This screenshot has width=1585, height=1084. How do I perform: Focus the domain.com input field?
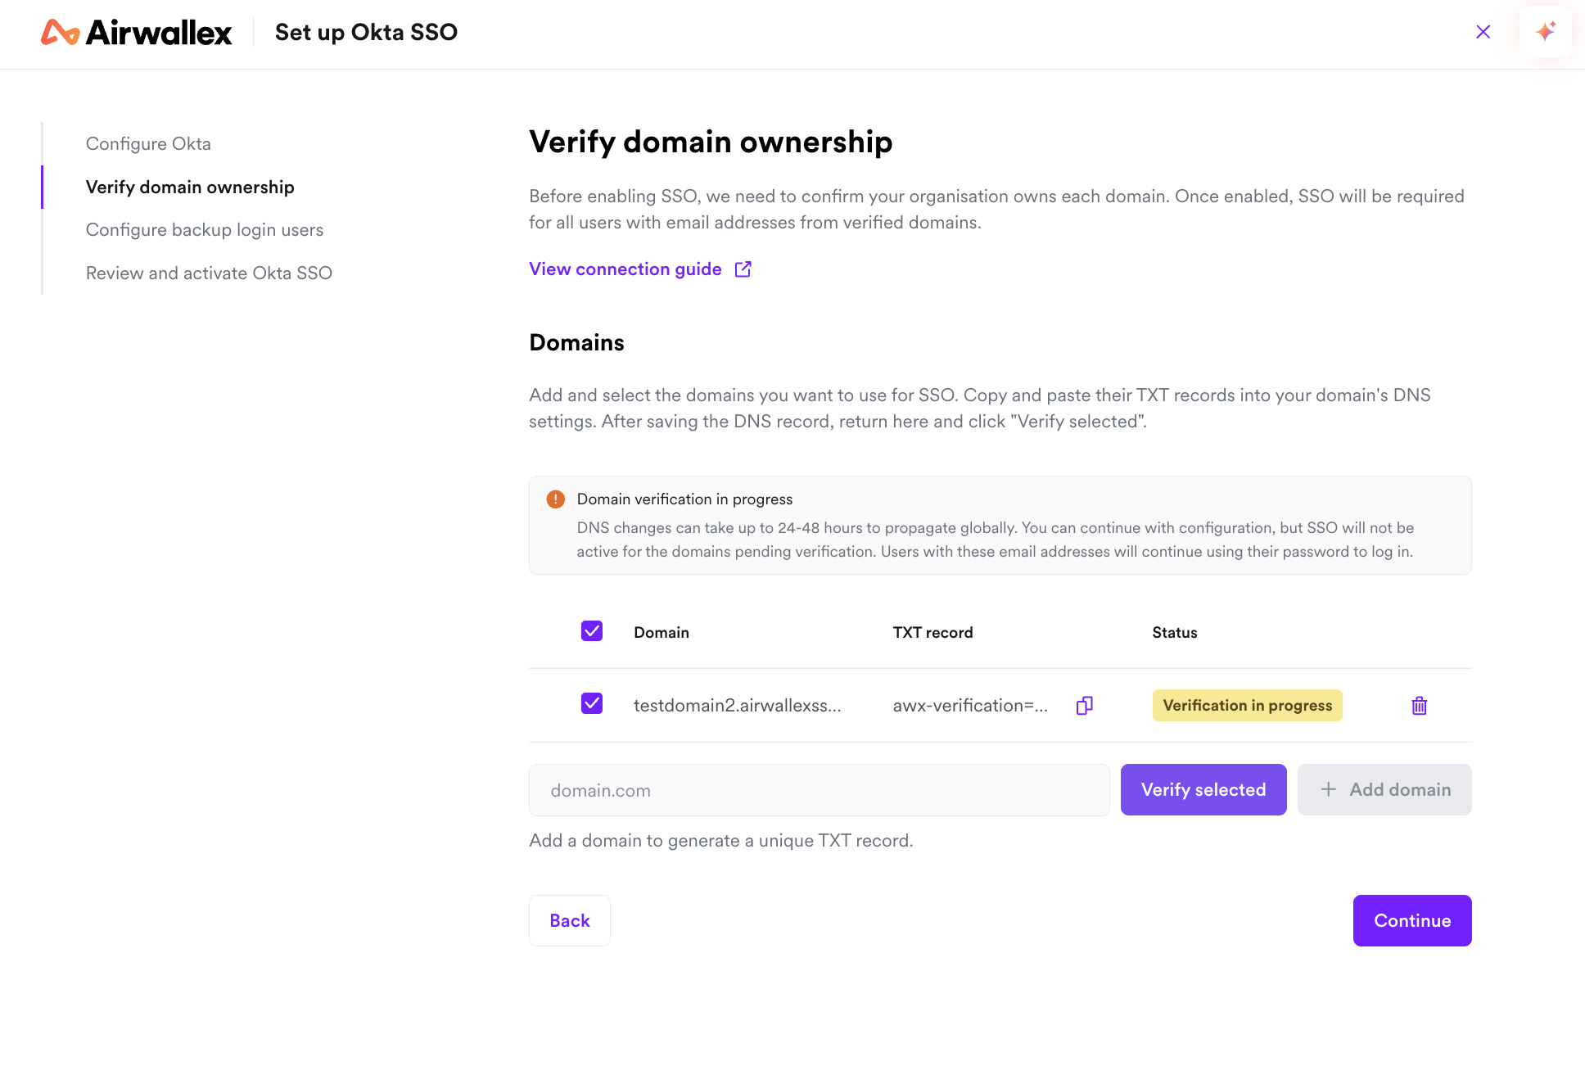pos(820,790)
